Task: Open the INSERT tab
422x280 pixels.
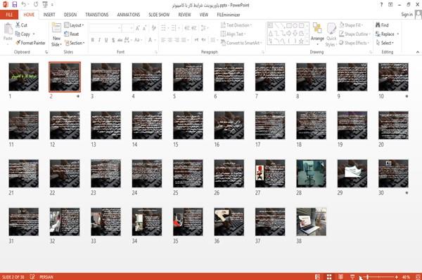Action: pos(49,15)
